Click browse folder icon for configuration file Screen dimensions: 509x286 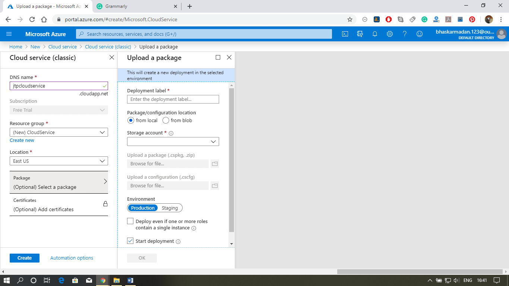215,185
